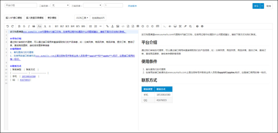Apply bold formatting with the B icon
The image size is (278, 133).
coord(19,26)
